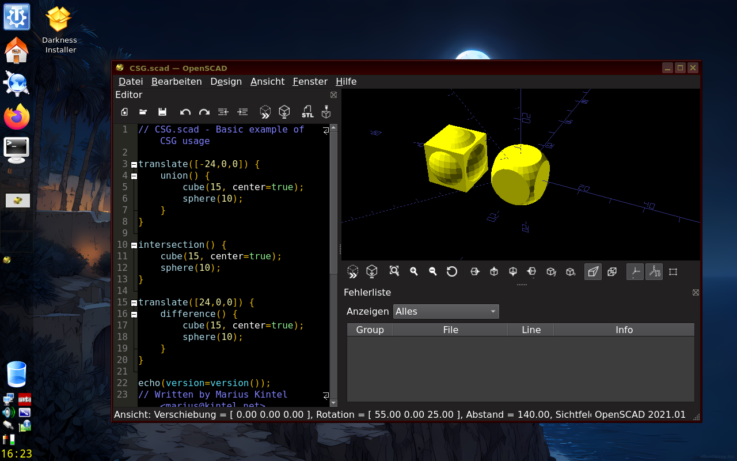Click the View All icon below viewport

[394, 271]
